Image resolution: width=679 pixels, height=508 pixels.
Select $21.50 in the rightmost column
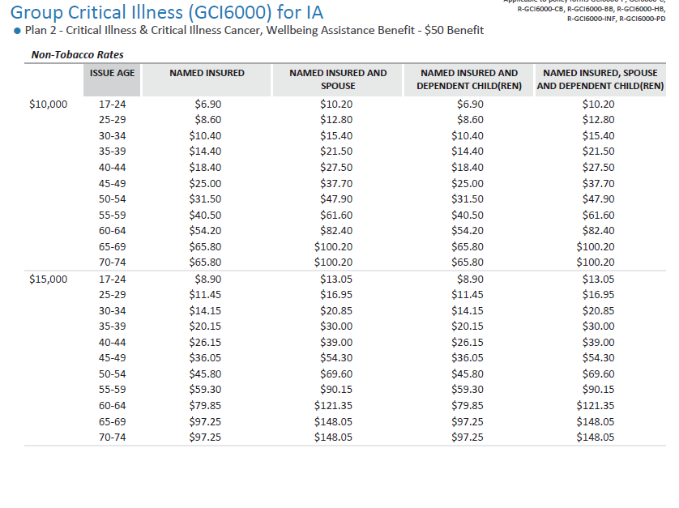click(x=598, y=152)
